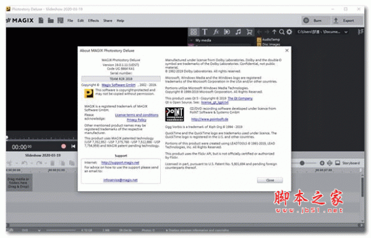Open the music note audio tab

pos(238,32)
